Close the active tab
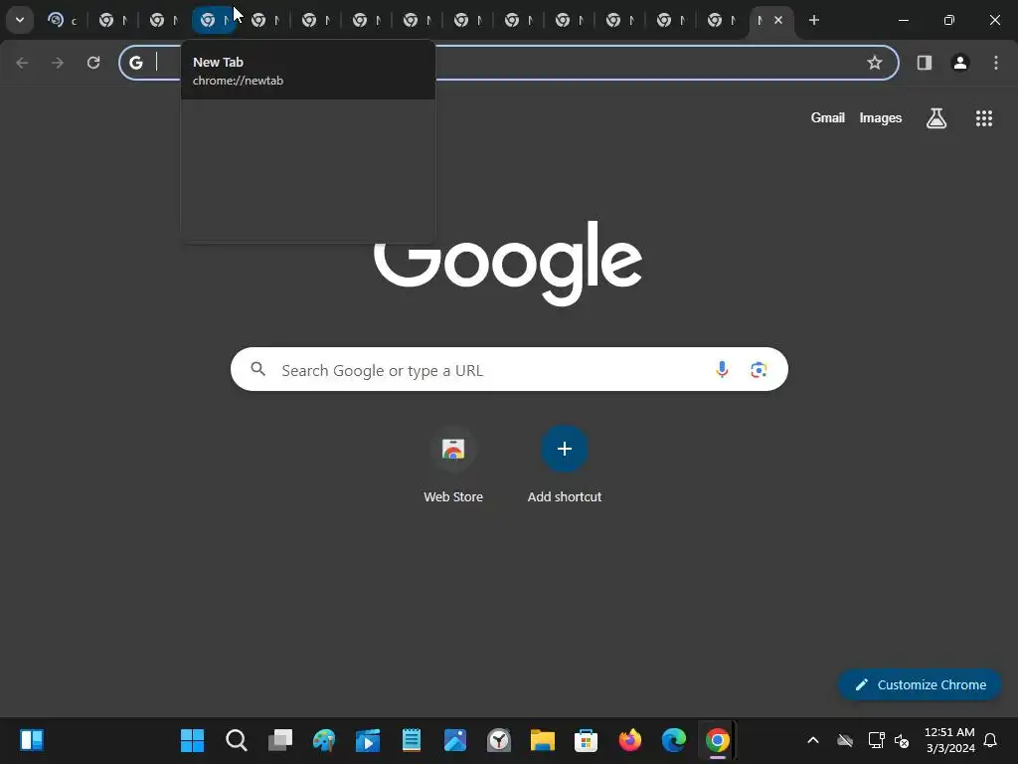The height and width of the screenshot is (764, 1018). [x=777, y=20]
